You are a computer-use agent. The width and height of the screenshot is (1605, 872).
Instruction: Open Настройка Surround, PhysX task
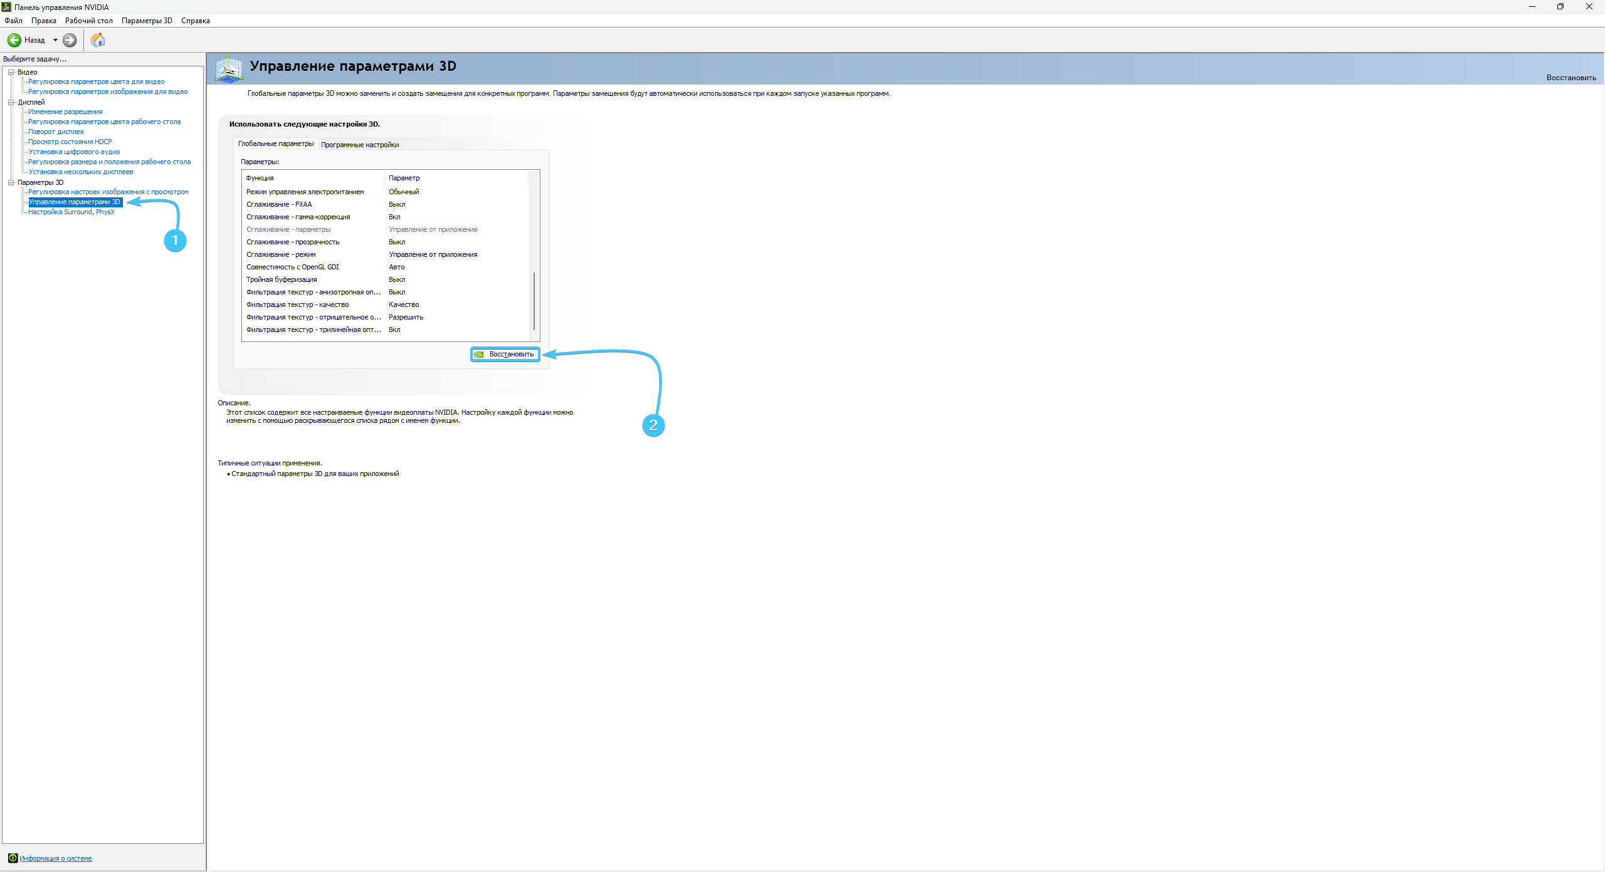click(71, 212)
